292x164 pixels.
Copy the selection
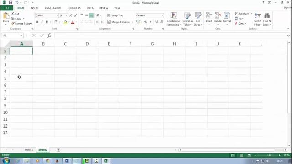pyautogui.click(x=16, y=19)
